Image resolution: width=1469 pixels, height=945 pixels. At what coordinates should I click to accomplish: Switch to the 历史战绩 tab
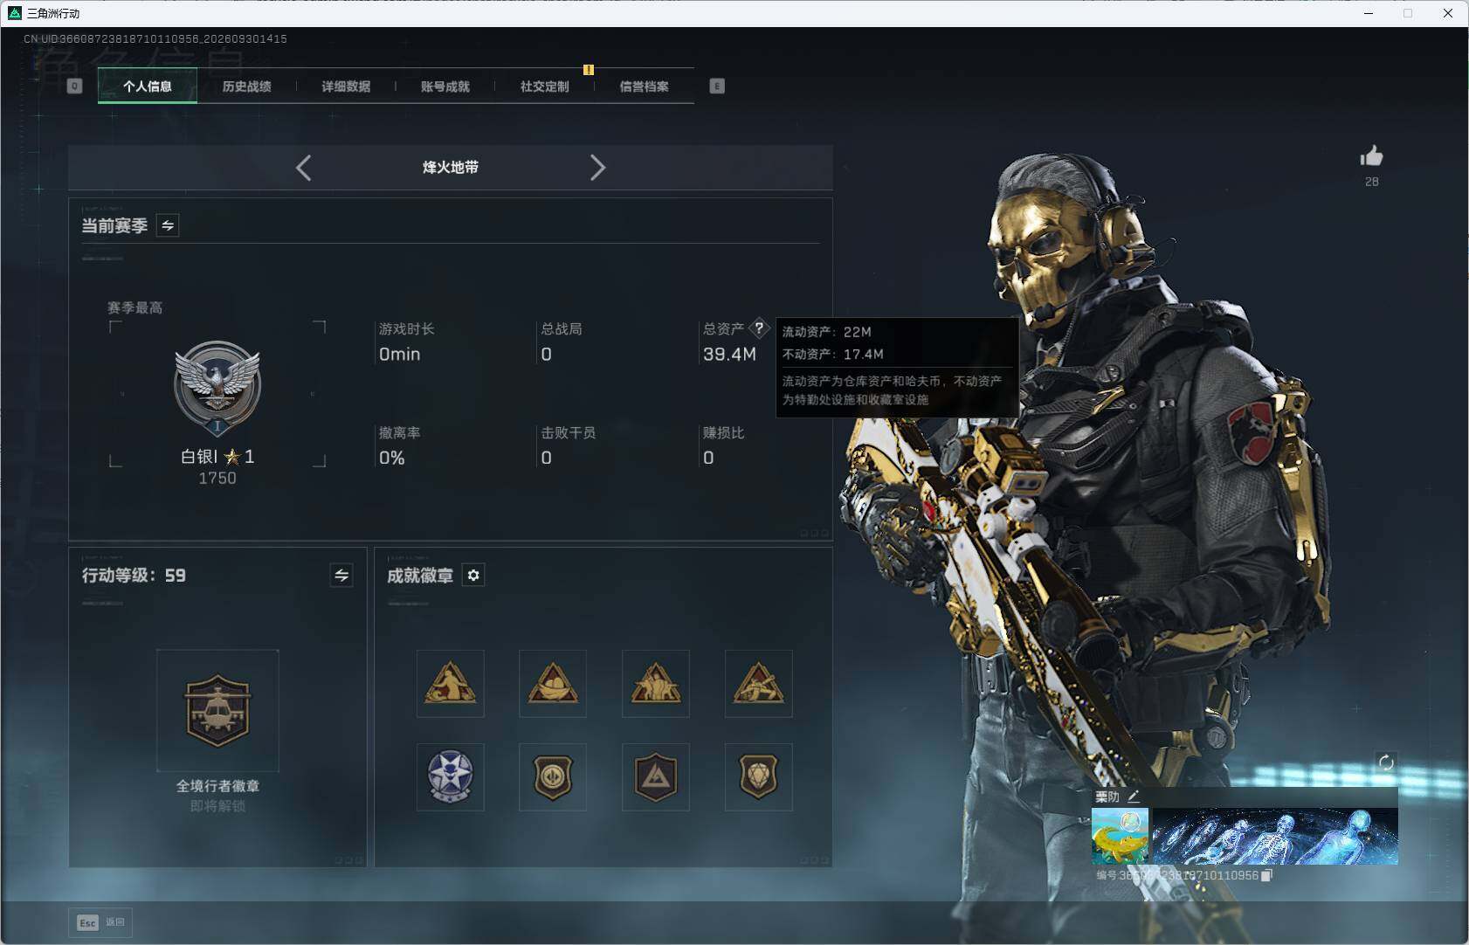246,86
